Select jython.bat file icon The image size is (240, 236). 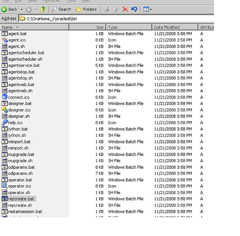click(x=5, y=129)
